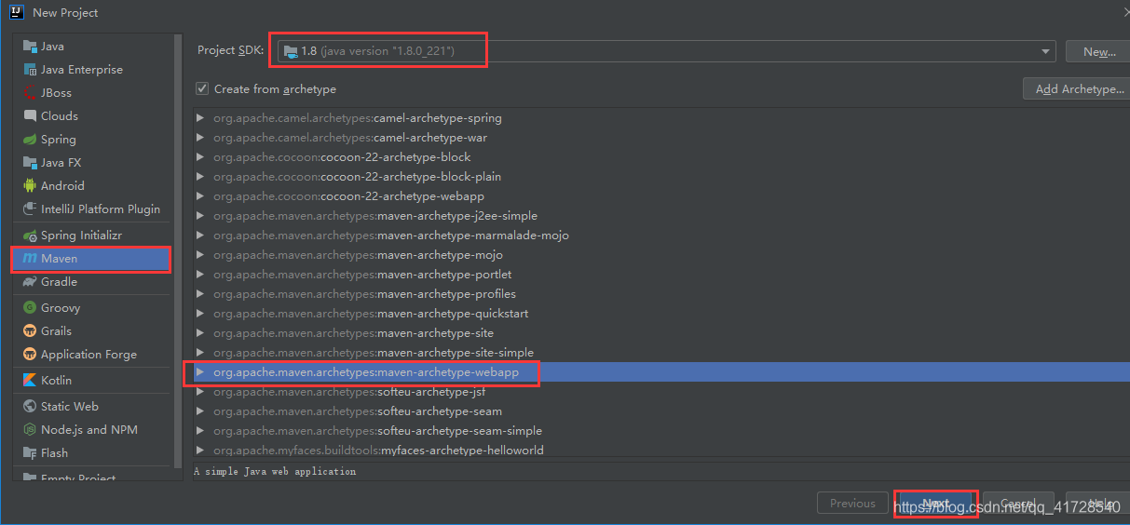Expand maven-archetype-j2ee-simple node
Viewport: 1130px width, 525px height.
200,216
